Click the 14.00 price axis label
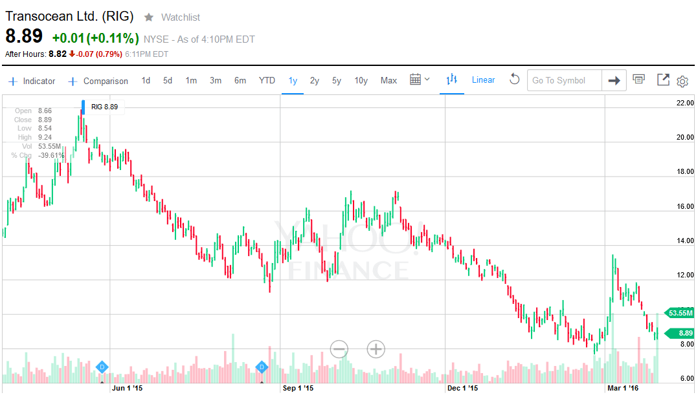The height and width of the screenshot is (408, 698). (685, 241)
